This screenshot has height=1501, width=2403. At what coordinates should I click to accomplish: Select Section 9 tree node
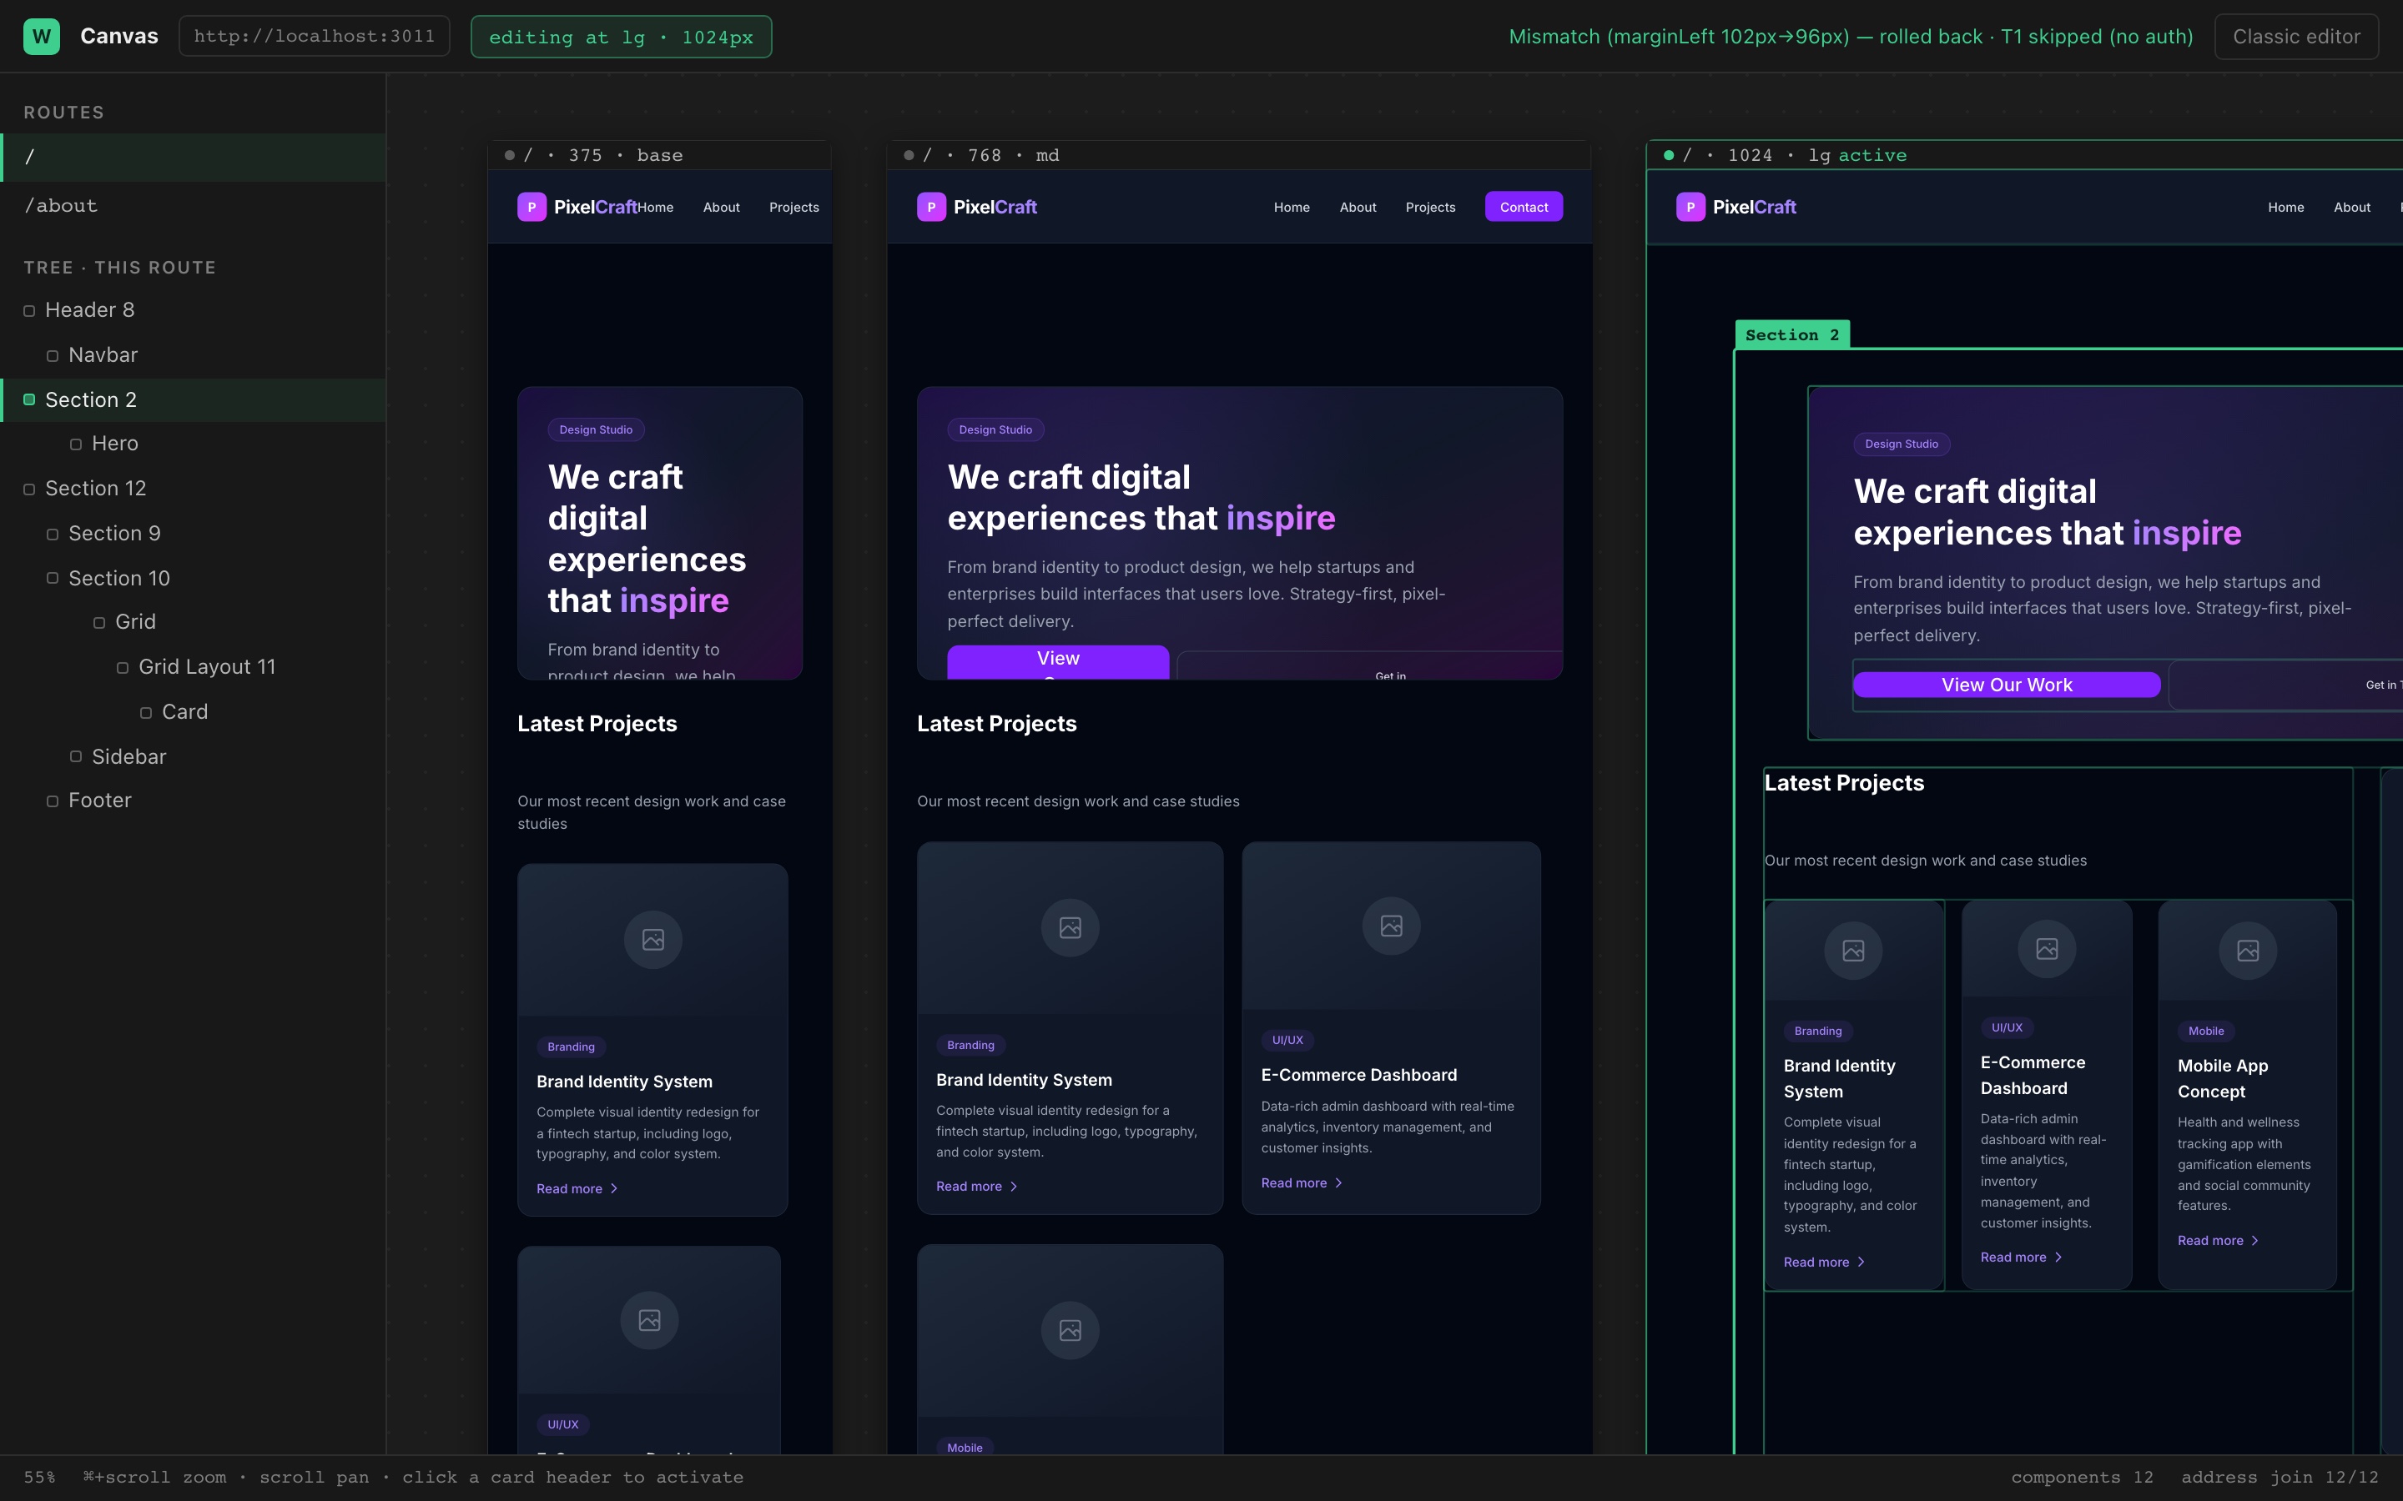click(x=193, y=533)
